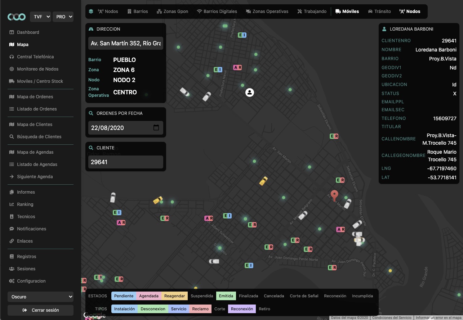
Task: Toggle the Barrios Digitales layer
Action: pyautogui.click(x=217, y=12)
